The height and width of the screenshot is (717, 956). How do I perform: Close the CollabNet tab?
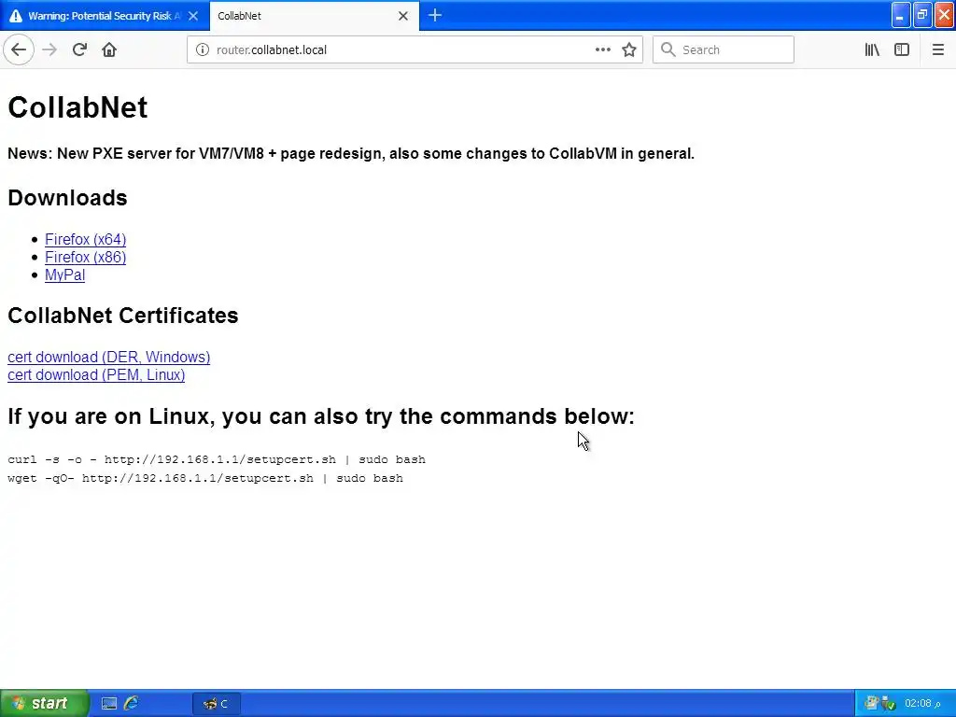point(403,16)
